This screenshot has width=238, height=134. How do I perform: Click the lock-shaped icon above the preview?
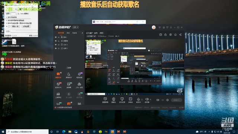(x=165, y=35)
